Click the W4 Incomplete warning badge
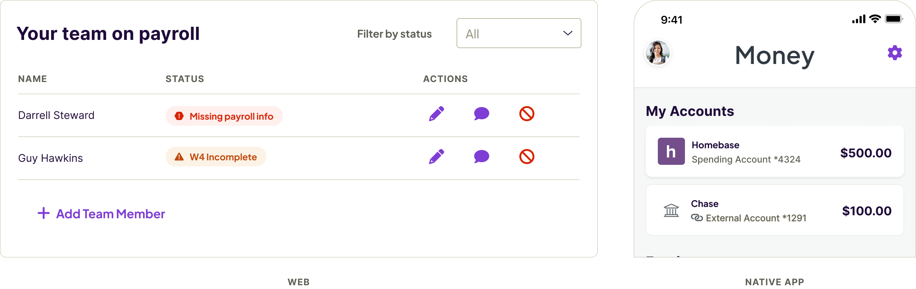The image size is (916, 289). pos(216,157)
